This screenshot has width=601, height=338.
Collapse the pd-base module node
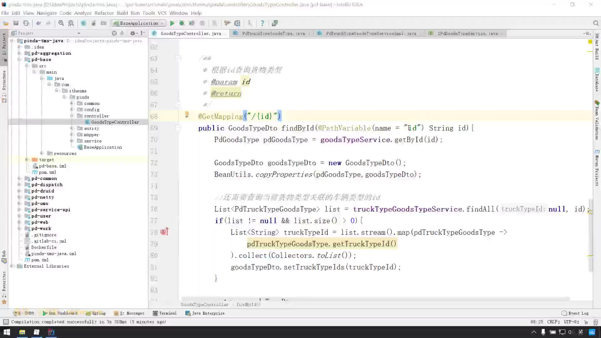tap(19, 59)
